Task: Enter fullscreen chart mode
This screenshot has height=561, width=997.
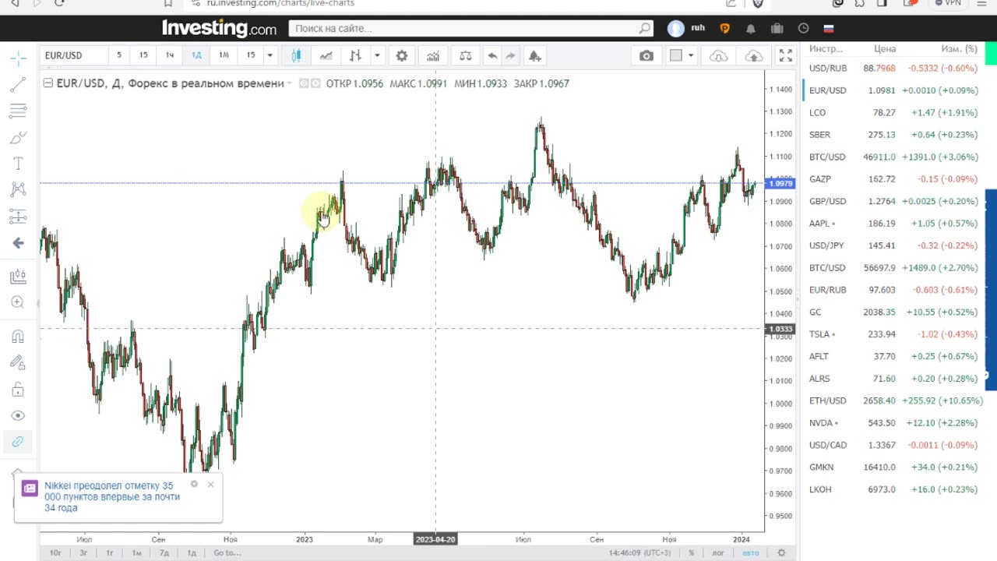Action: coord(785,55)
